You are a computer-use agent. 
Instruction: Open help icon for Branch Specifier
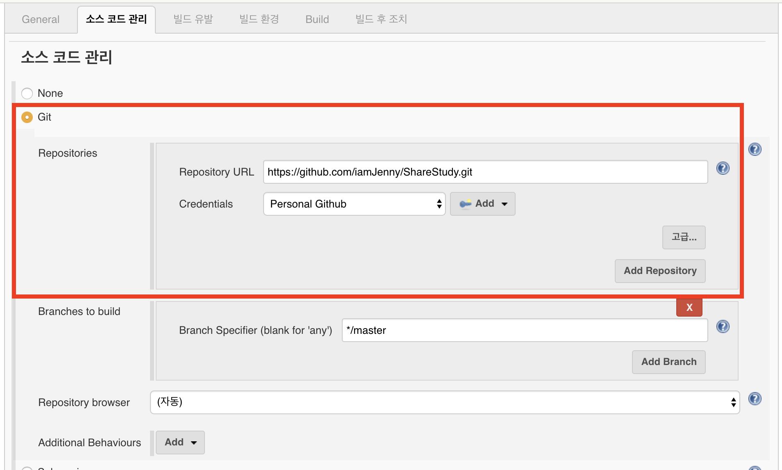(x=723, y=326)
